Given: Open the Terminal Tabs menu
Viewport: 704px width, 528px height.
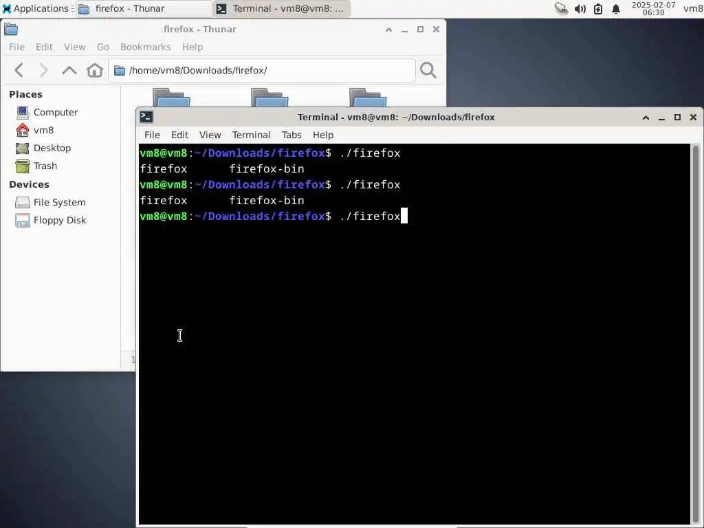Looking at the screenshot, I should tap(291, 135).
